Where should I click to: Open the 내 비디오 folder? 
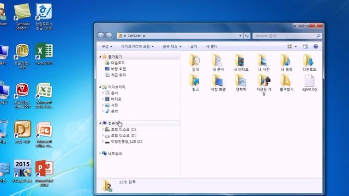241,63
